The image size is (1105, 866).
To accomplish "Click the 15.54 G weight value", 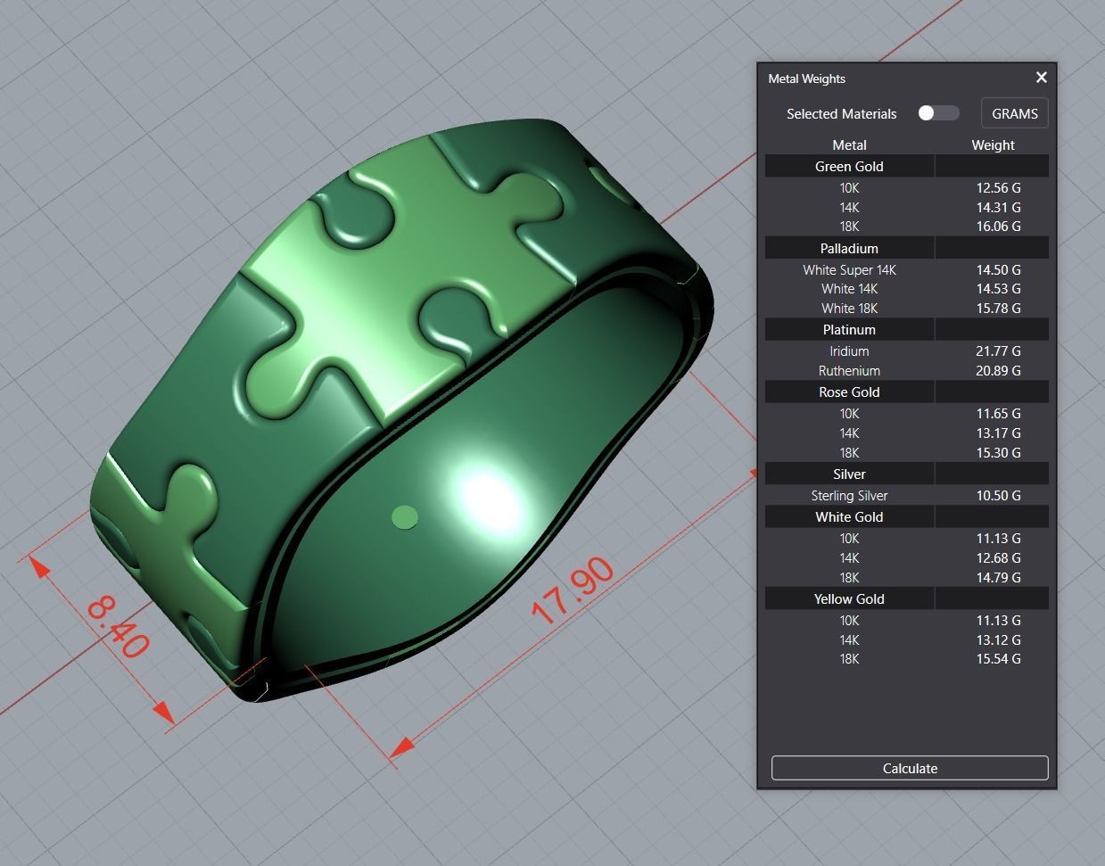I will [998, 659].
